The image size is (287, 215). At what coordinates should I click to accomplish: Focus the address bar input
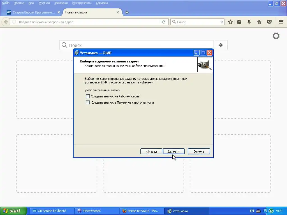click(x=89, y=22)
